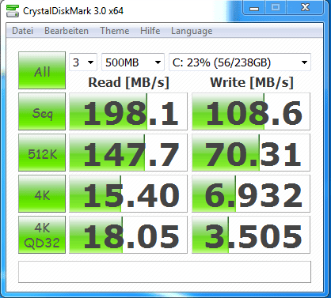
Task: Click the Seq read result 198.1
Action: coord(128,111)
